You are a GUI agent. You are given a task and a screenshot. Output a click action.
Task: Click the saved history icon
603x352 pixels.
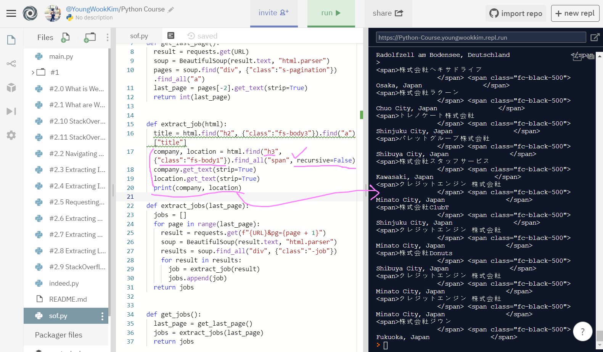point(191,36)
